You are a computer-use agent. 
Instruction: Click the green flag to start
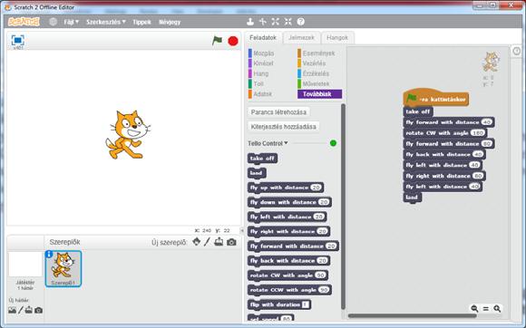[217, 41]
